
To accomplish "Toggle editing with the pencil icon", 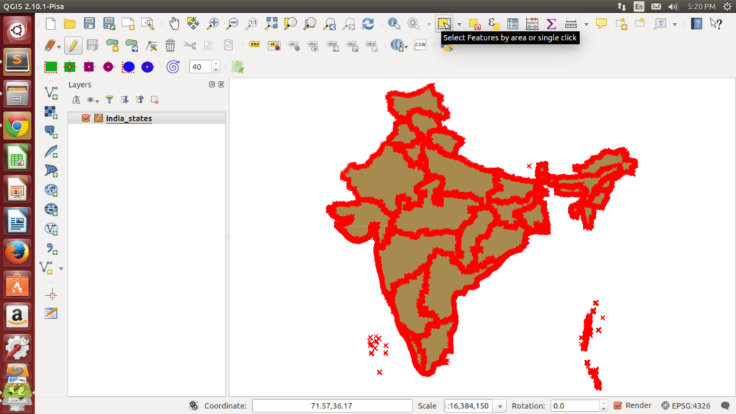I will click(72, 45).
